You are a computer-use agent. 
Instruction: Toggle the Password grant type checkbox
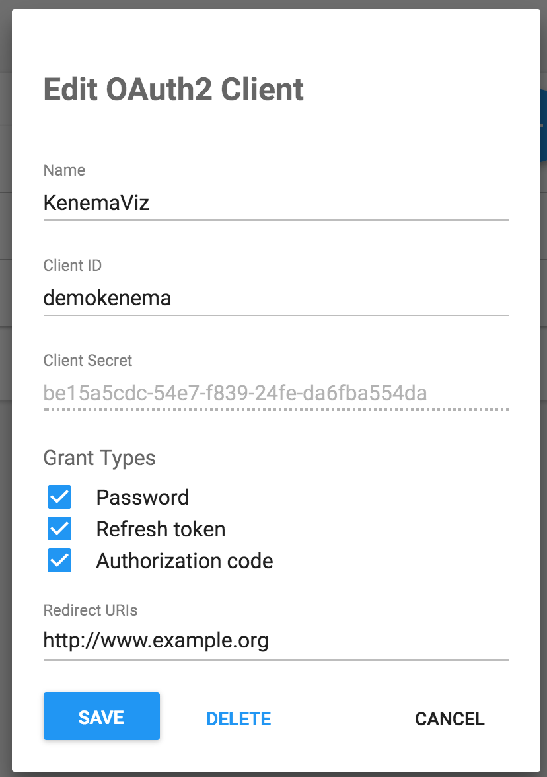pyautogui.click(x=59, y=497)
